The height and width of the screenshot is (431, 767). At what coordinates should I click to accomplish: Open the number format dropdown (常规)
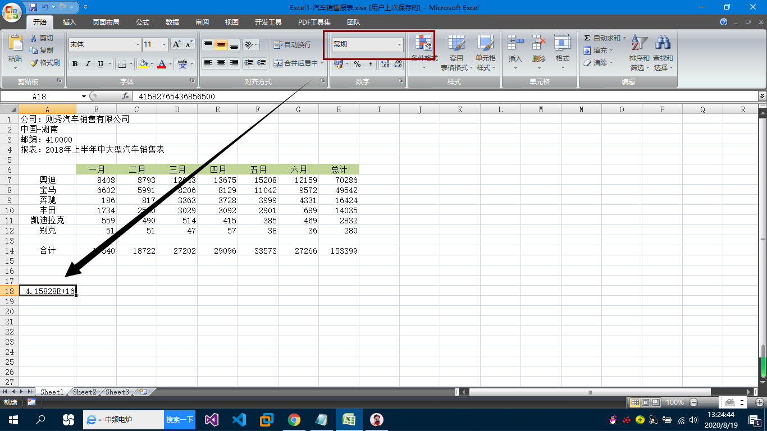tap(400, 44)
